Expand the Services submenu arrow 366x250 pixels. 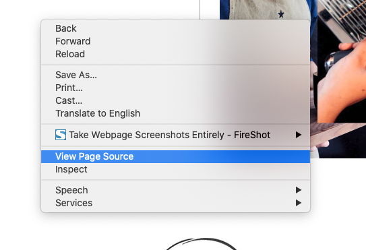click(x=298, y=203)
